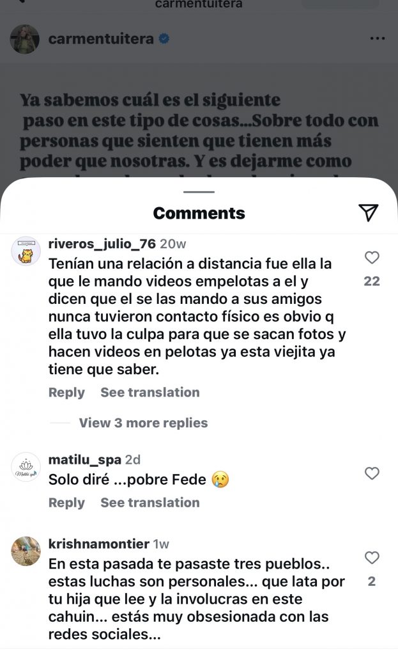The image size is (398, 655).
Task: Tap carmentuitera's profile avatar
Action: (x=25, y=40)
